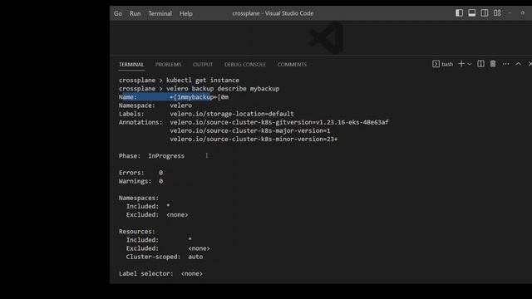Screen dimensions: 532x299
Task: Switch to the PROBLEMS tab
Action: [168, 65]
